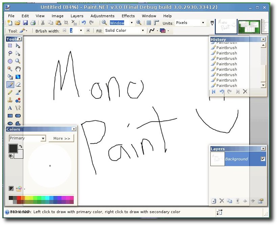Select the Color Picker eyedropper tool

tap(18, 92)
